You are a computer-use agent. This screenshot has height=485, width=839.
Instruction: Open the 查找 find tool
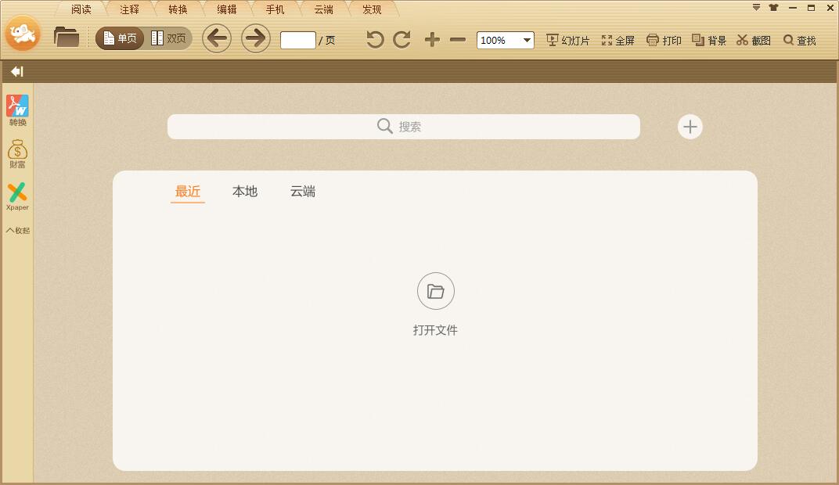(x=798, y=40)
